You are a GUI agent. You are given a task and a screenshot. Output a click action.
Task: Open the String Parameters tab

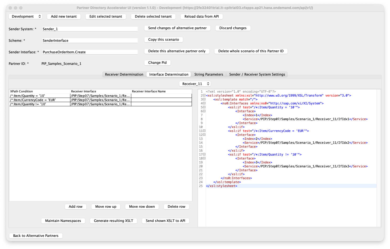209,75
